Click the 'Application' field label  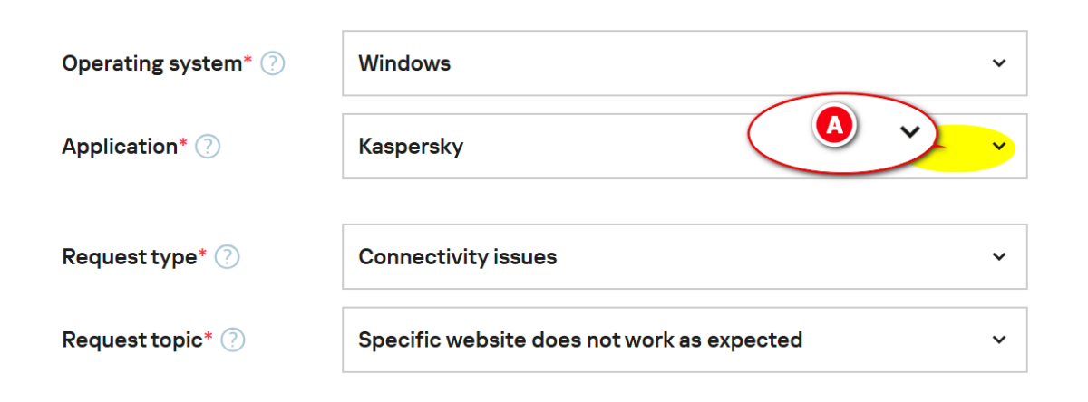119,147
